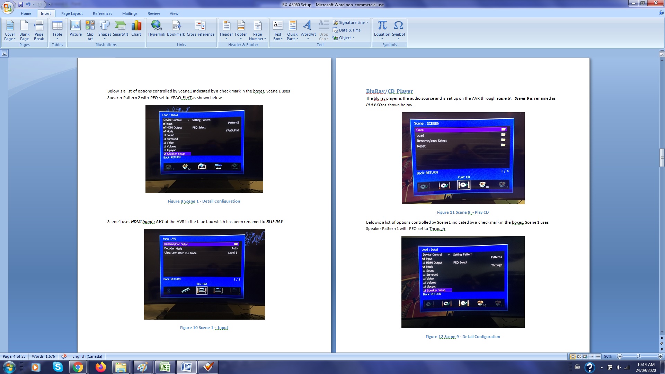Open word count from Words: 1,676
This screenshot has height=374, width=665.
tap(43, 356)
